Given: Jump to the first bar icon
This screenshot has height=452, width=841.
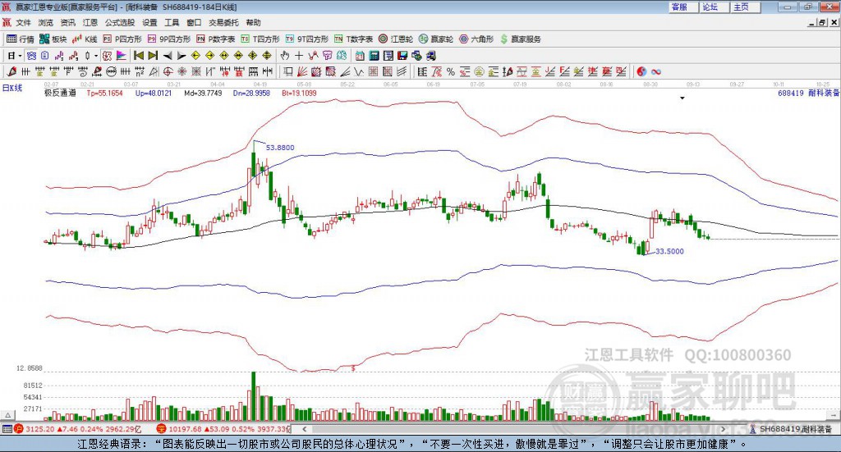Looking at the screenshot, I should click(x=139, y=56).
